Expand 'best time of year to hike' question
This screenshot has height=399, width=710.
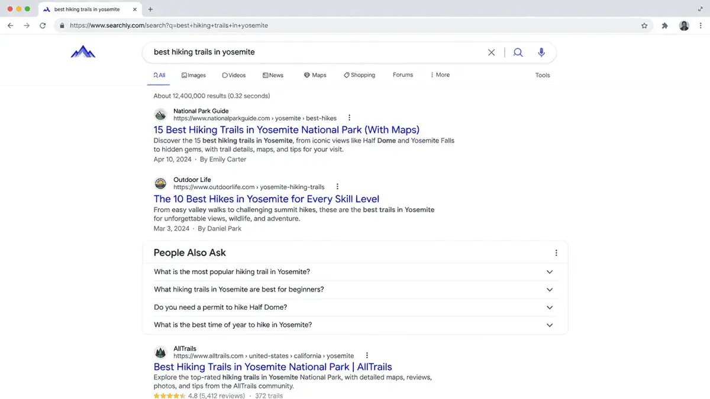[355, 325]
